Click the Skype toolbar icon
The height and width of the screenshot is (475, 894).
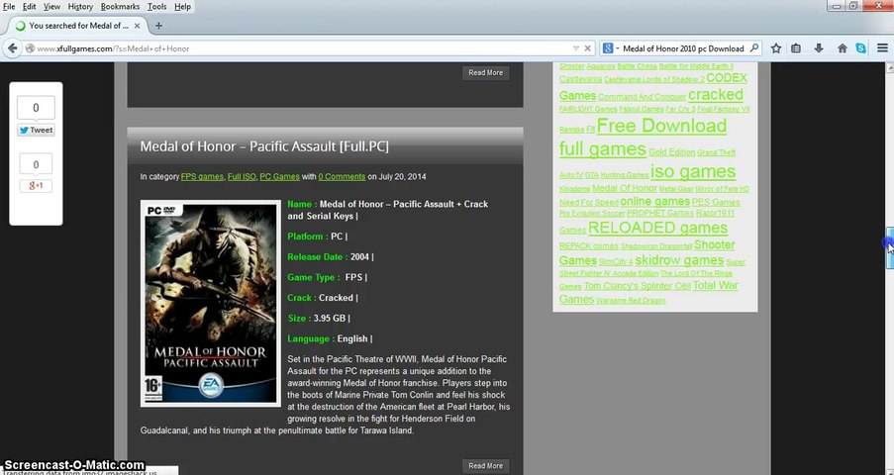tap(861, 48)
